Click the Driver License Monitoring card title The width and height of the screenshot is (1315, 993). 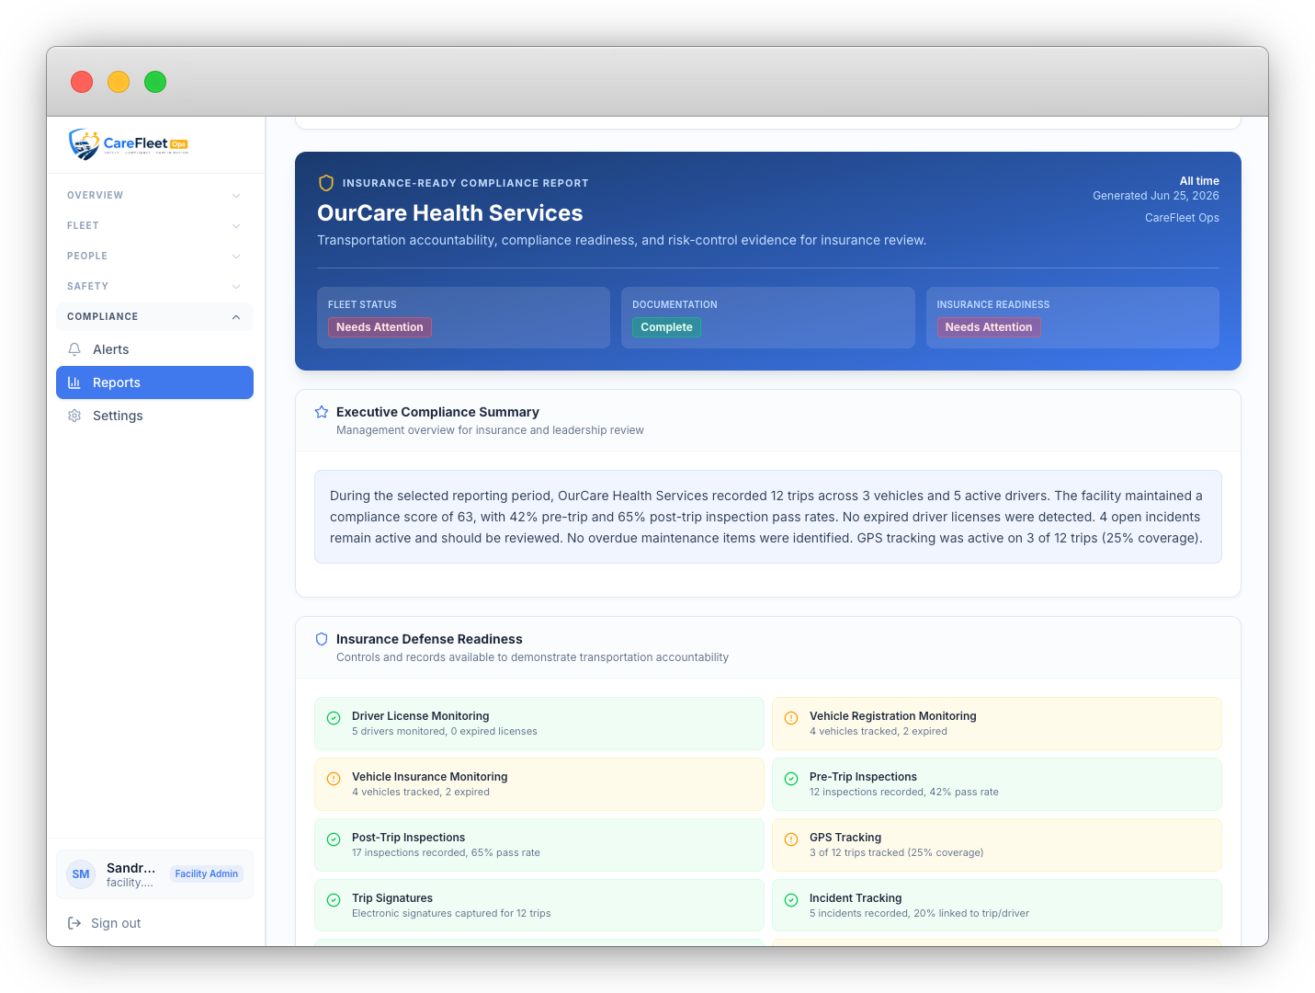coord(421,716)
